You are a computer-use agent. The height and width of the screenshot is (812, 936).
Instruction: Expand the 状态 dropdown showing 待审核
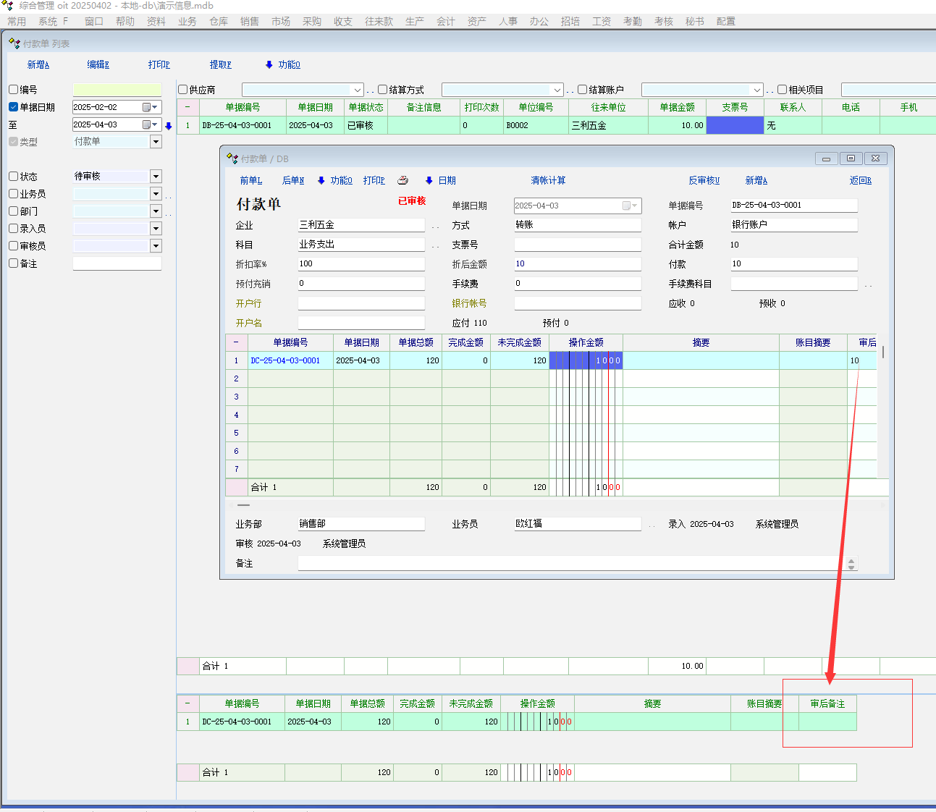click(x=156, y=177)
